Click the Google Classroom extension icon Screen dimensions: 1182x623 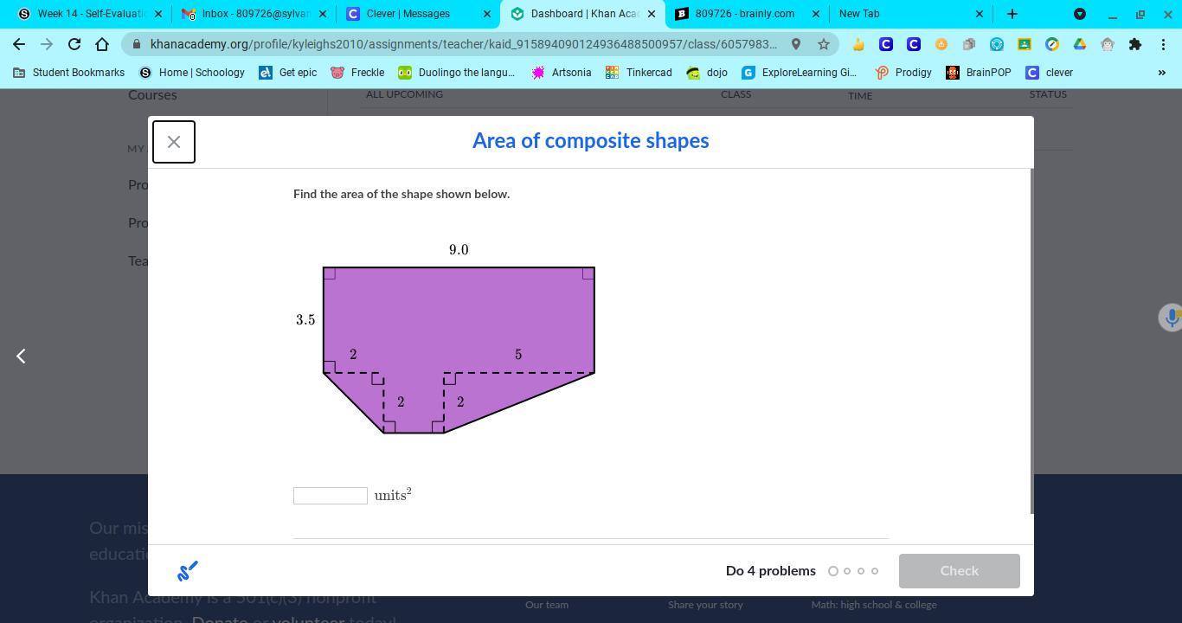tap(1025, 44)
